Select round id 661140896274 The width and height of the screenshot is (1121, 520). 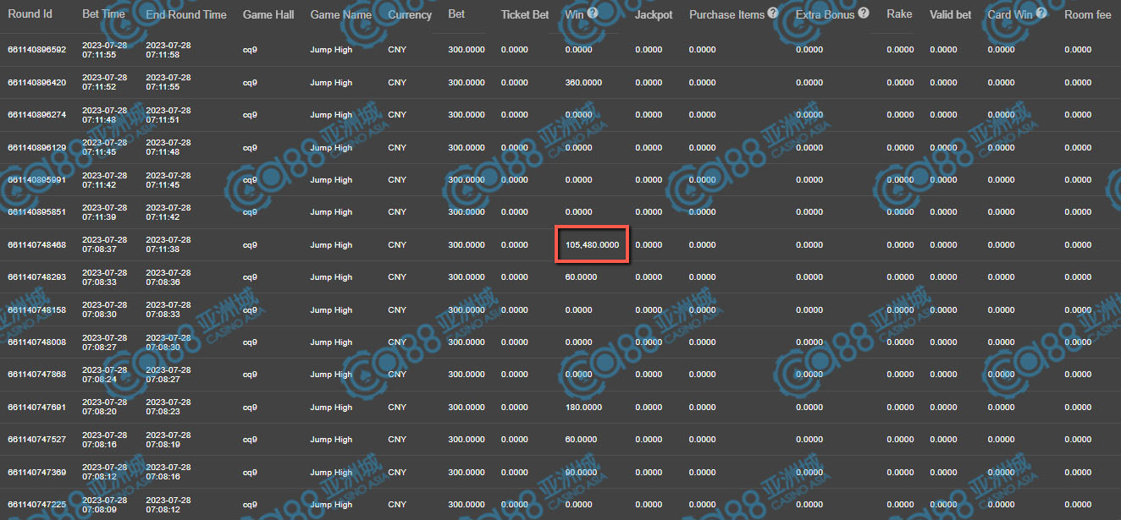pos(36,115)
